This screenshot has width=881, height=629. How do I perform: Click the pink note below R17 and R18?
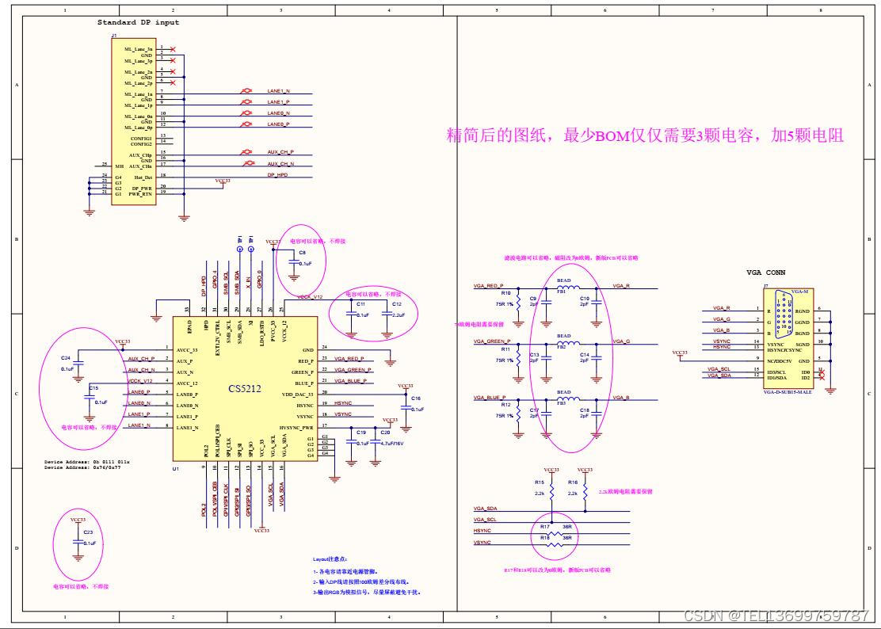[558, 570]
